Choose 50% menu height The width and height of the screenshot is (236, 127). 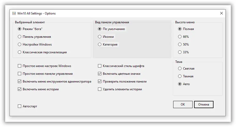(x=180, y=44)
